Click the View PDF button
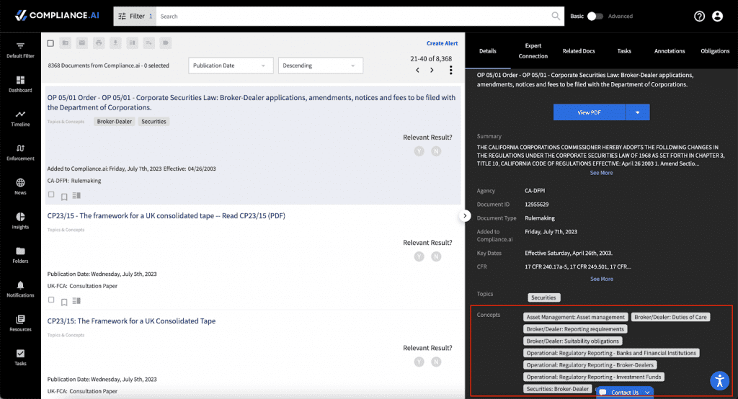 click(590, 112)
